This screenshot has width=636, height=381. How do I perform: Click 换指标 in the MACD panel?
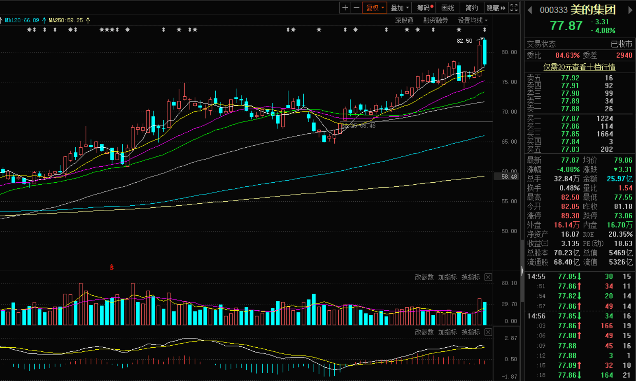tap(471, 332)
